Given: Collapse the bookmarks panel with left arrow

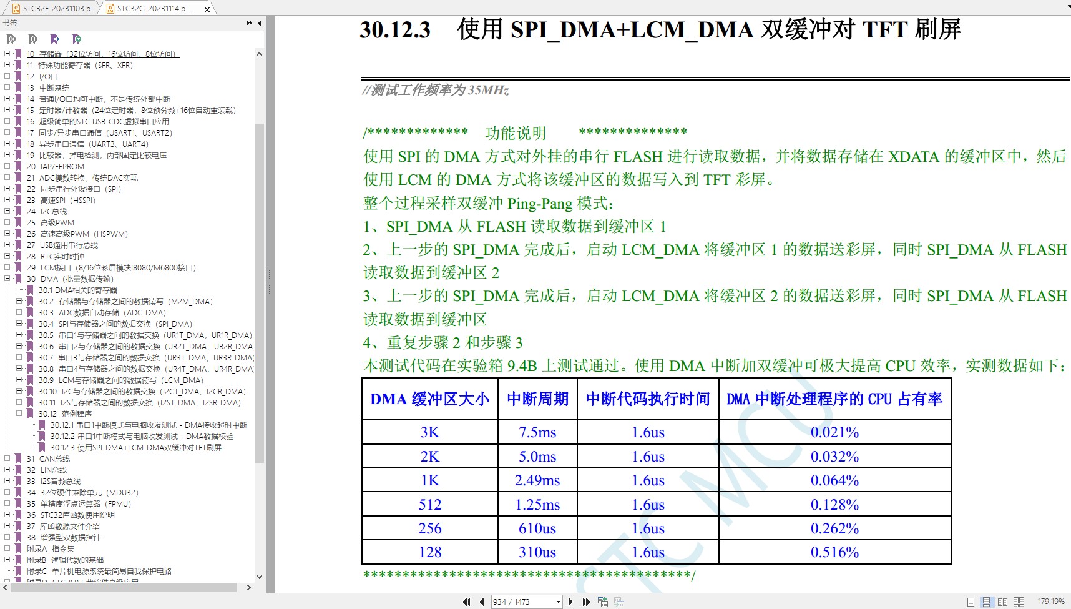Looking at the screenshot, I should coord(260,23).
